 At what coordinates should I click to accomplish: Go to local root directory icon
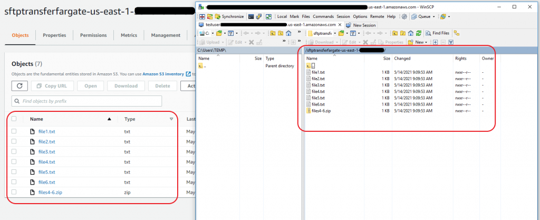click(281, 33)
